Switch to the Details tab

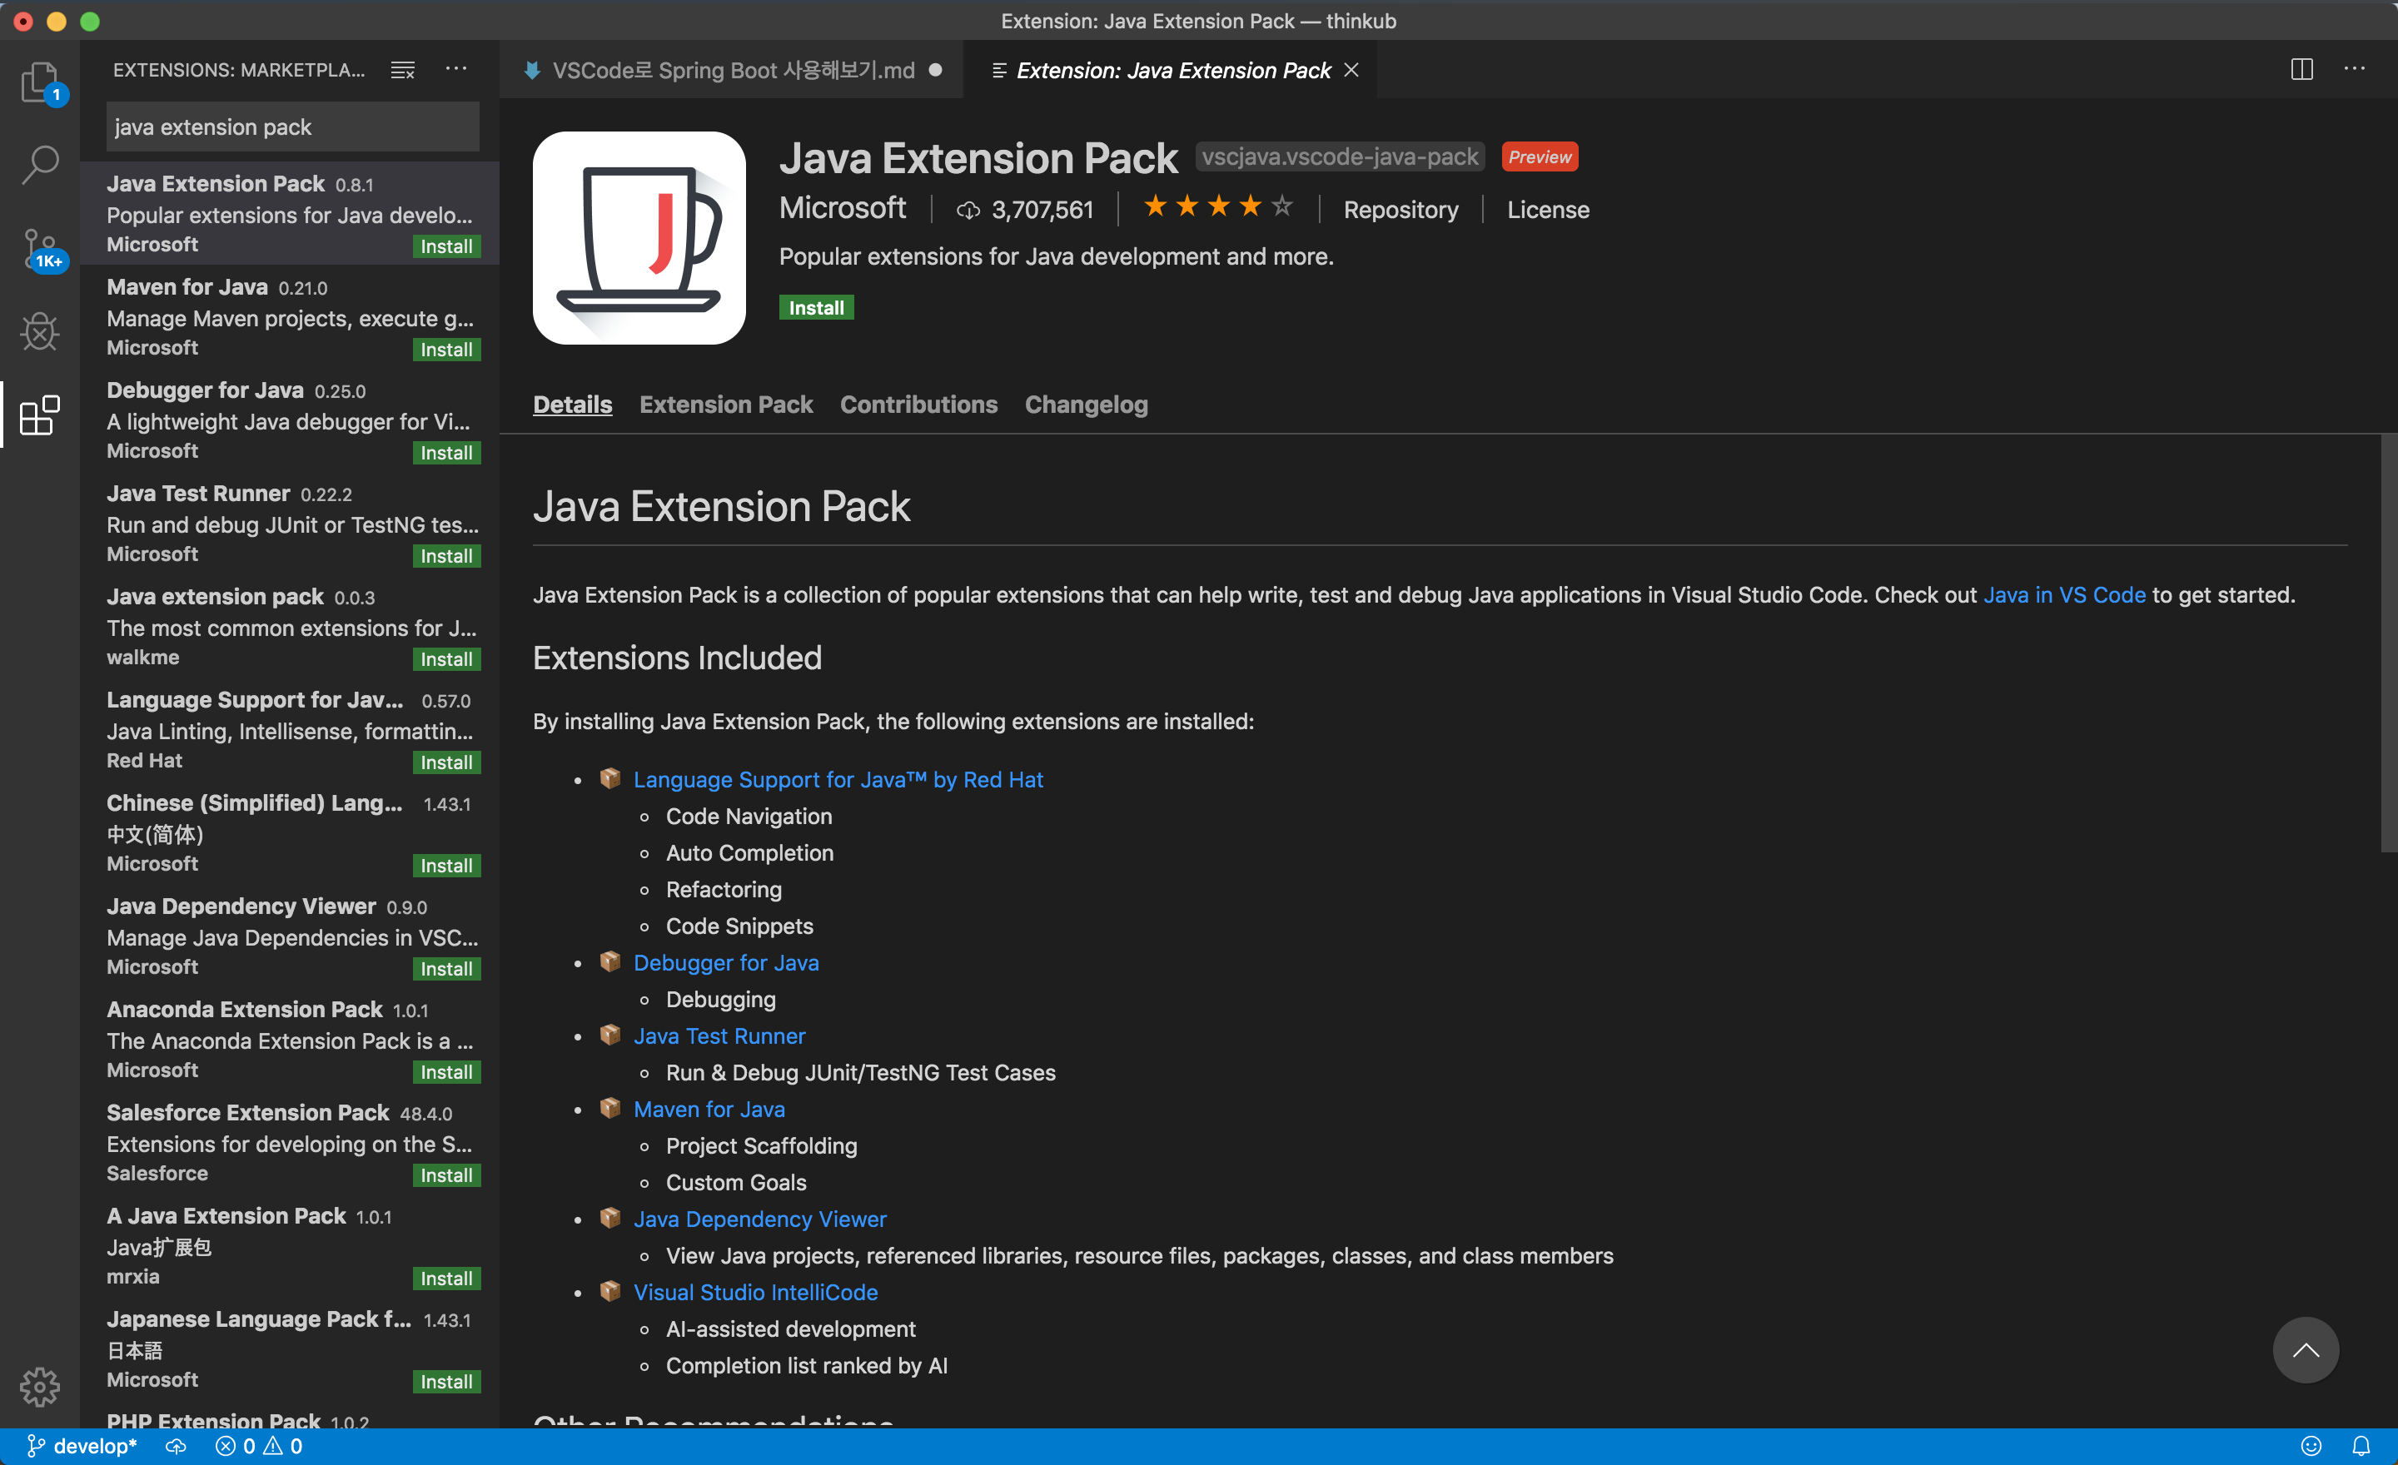point(572,405)
